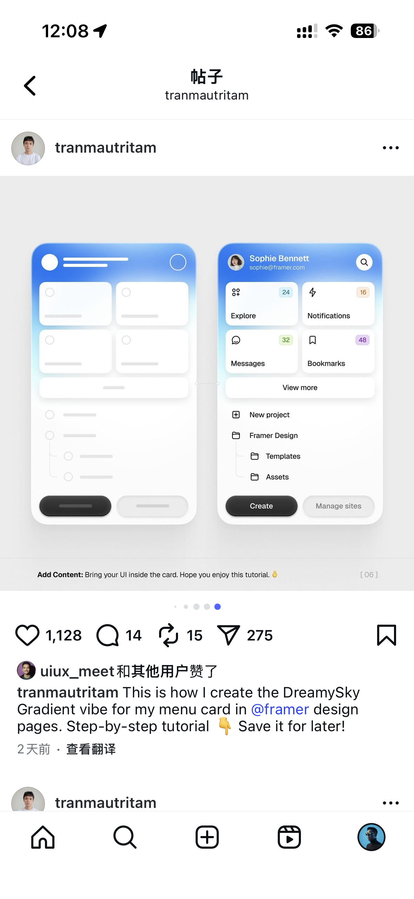Tap the create new post plus icon
The width and height of the screenshot is (414, 899).
(207, 837)
